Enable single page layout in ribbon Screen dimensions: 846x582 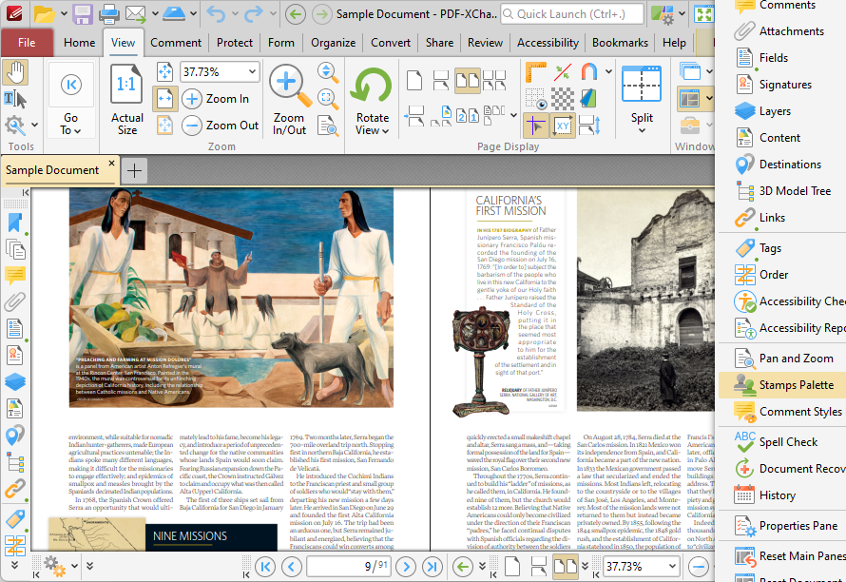click(x=414, y=81)
